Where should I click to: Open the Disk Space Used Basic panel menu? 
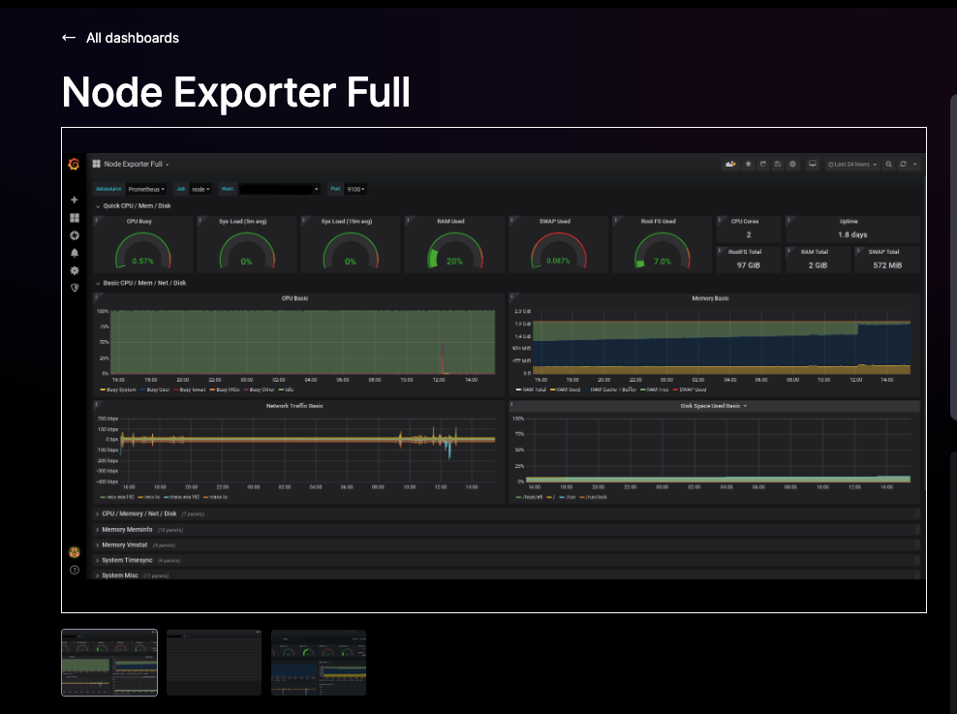[714, 406]
